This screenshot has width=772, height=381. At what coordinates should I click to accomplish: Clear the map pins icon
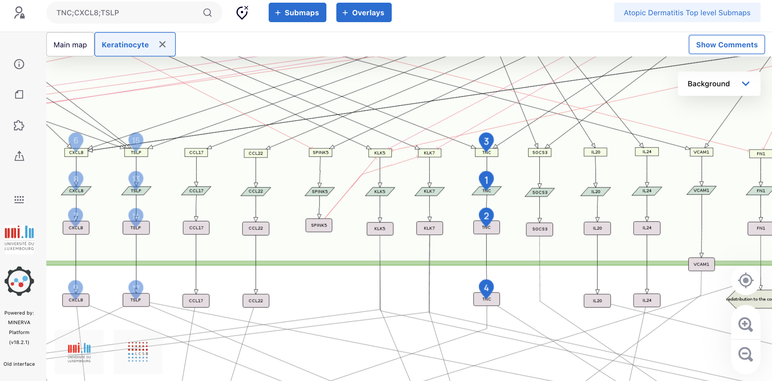pos(242,13)
